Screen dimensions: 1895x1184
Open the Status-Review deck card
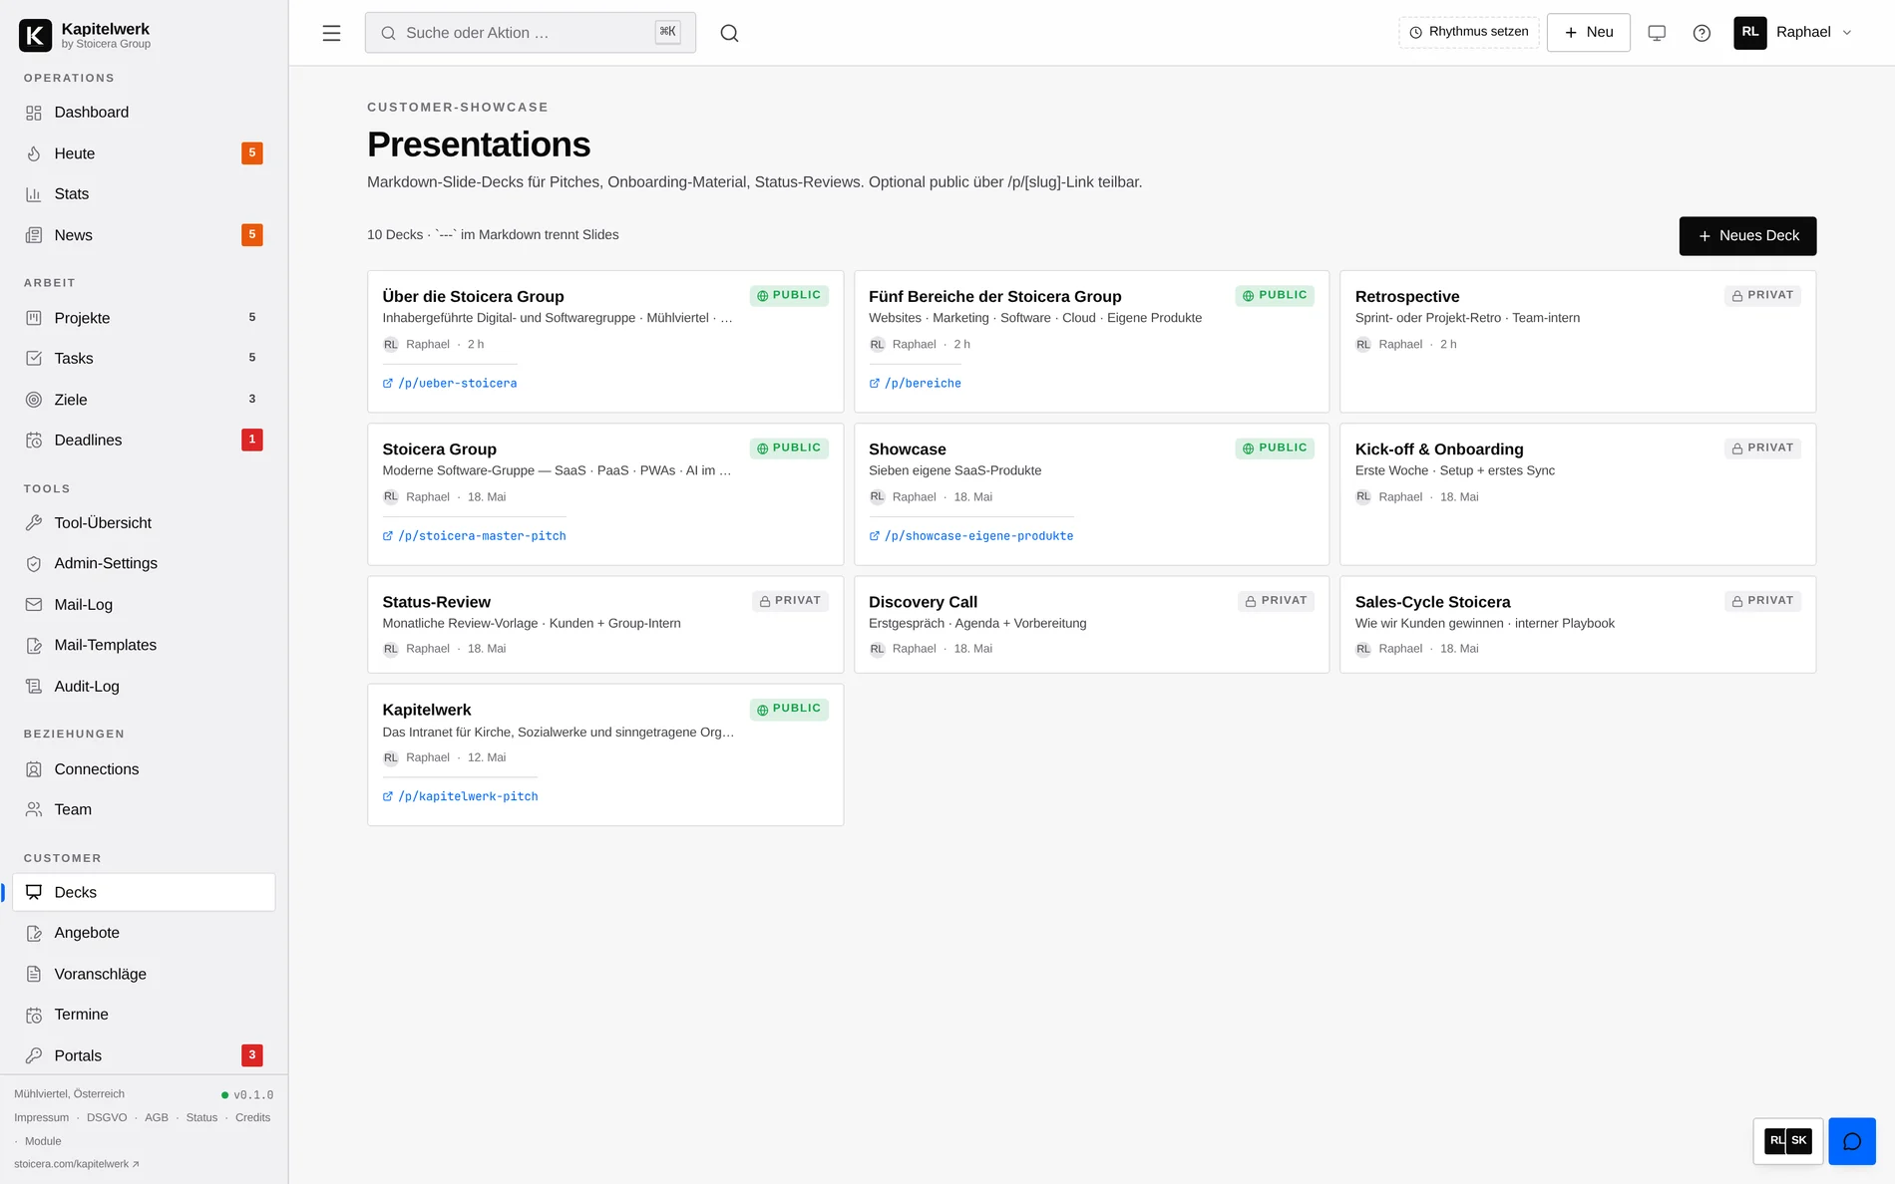(605, 625)
